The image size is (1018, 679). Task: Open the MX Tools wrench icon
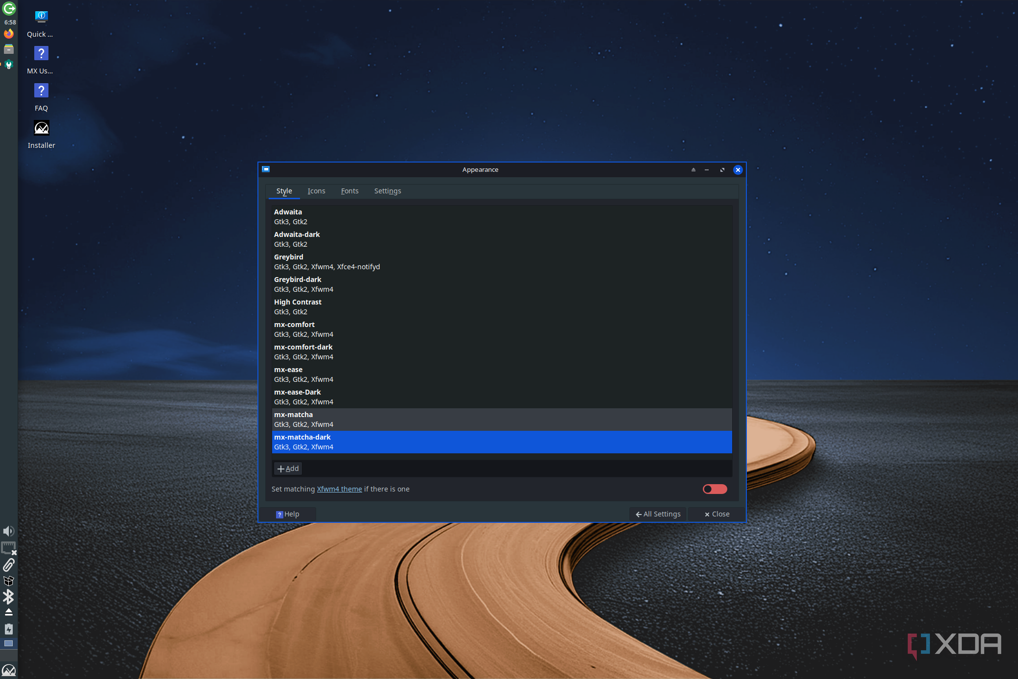pyautogui.click(x=9, y=64)
